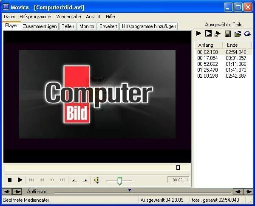Click end time 01:41.873
Image resolution: width=255 pixels, height=206 pixels.
point(236,70)
